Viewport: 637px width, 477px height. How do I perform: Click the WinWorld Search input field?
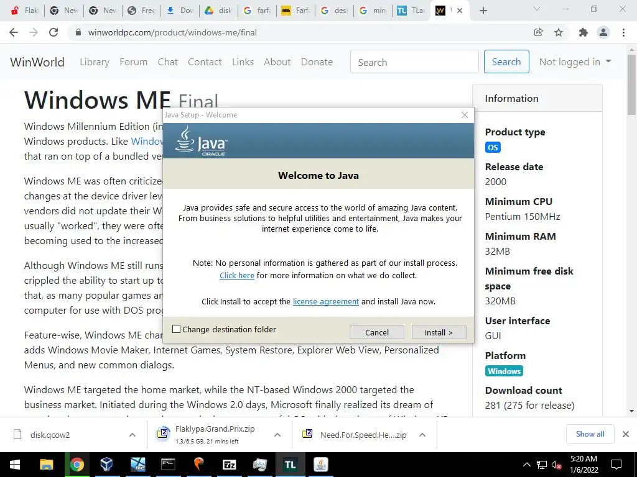(x=414, y=61)
